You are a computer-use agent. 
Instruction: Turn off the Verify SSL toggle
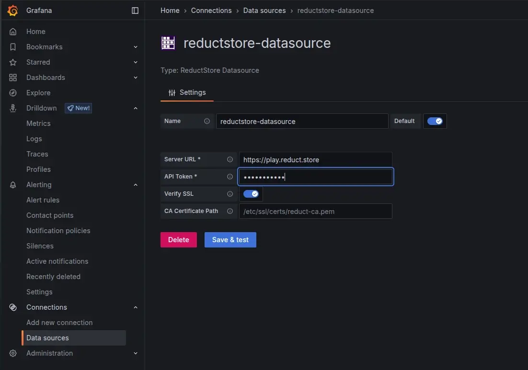click(x=251, y=193)
